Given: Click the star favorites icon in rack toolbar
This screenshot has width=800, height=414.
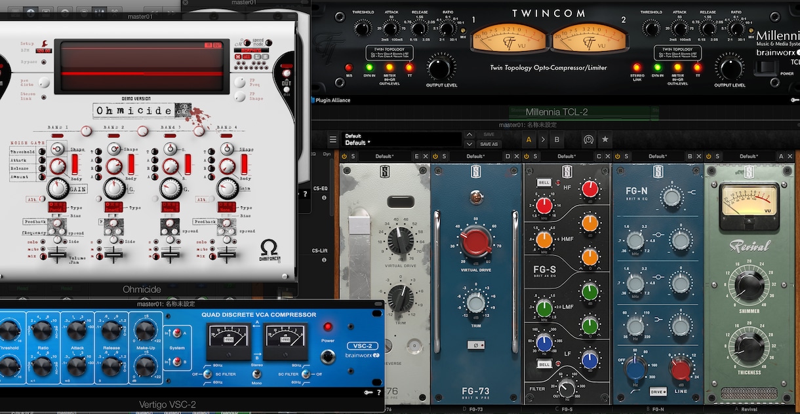Looking at the screenshot, I should point(605,140).
